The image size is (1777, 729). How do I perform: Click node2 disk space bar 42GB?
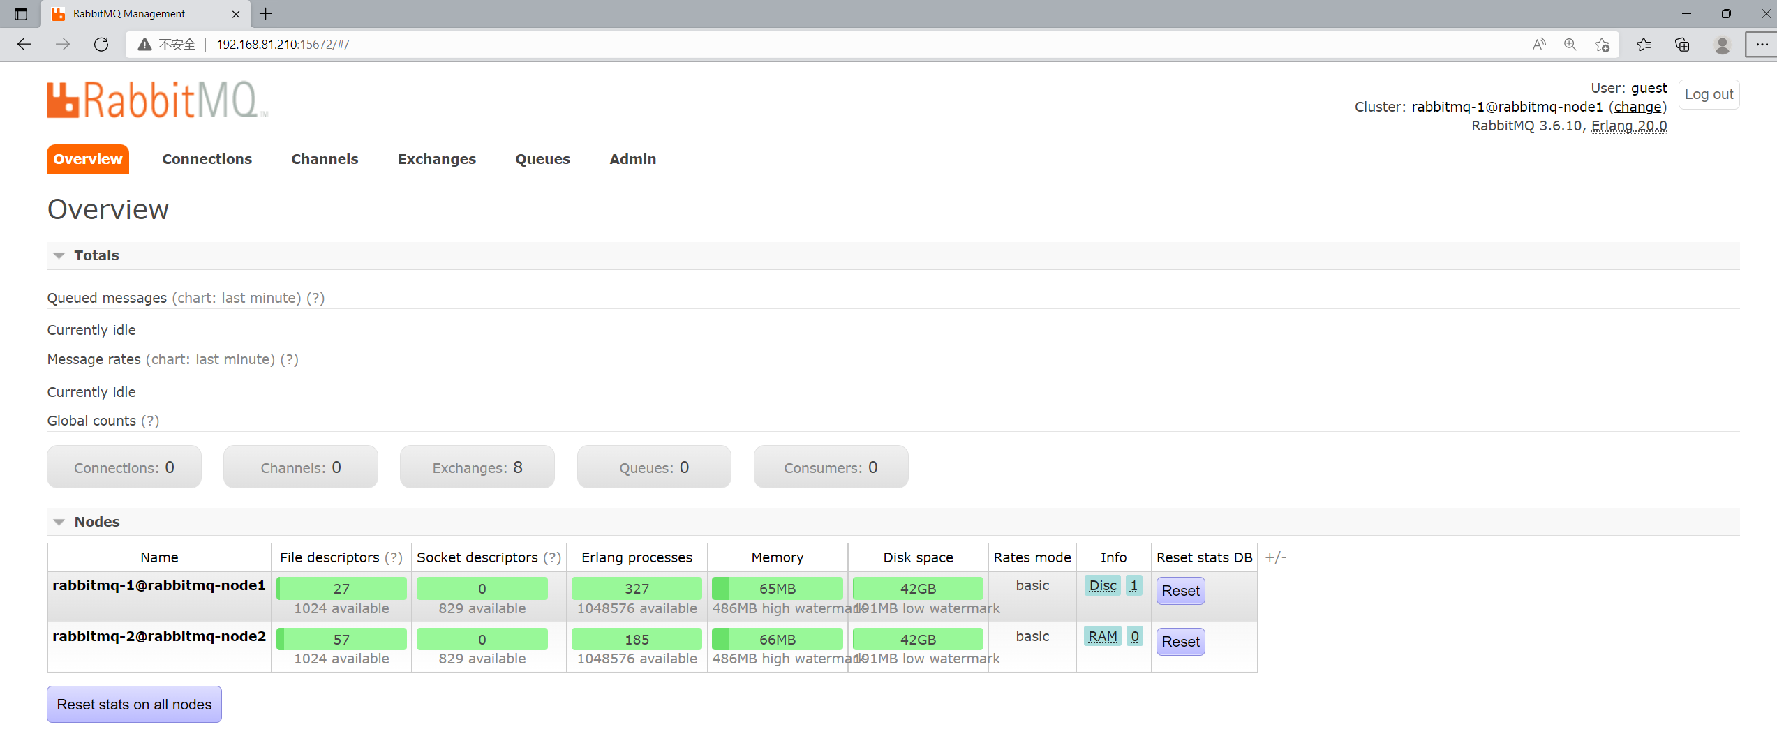pos(918,639)
